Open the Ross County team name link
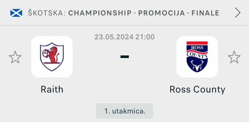 point(197,90)
